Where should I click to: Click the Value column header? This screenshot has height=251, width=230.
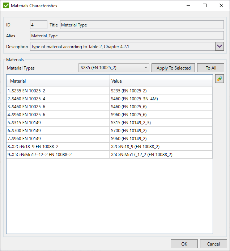161,81
